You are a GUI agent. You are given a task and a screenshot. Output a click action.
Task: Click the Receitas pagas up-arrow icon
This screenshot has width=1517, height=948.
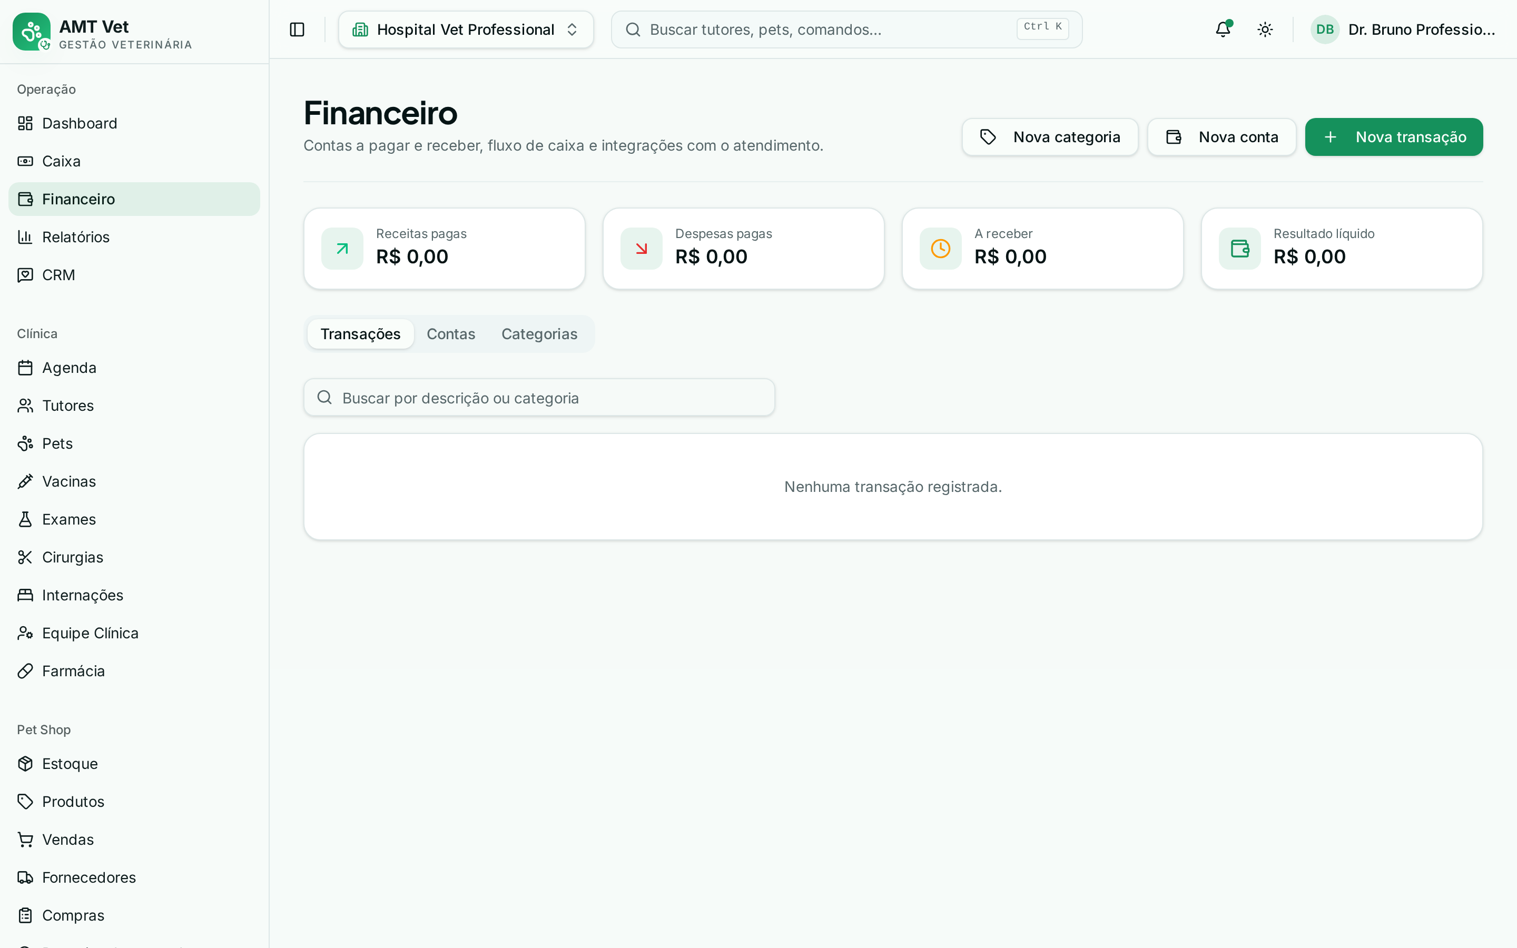tap(342, 249)
